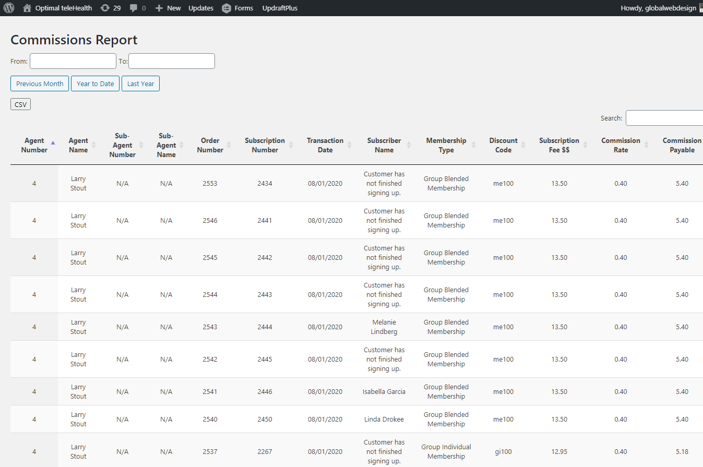Click subscription number 2267
The image size is (703, 467).
pyautogui.click(x=265, y=452)
